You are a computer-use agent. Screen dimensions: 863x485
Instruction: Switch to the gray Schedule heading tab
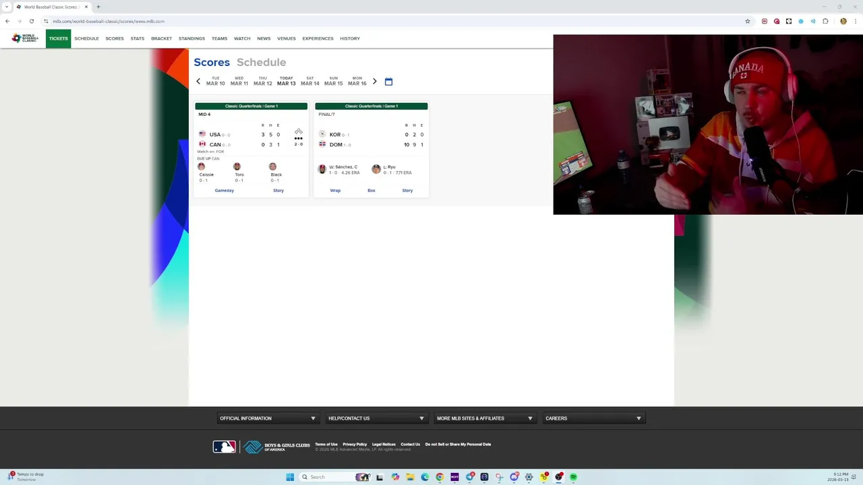261,62
